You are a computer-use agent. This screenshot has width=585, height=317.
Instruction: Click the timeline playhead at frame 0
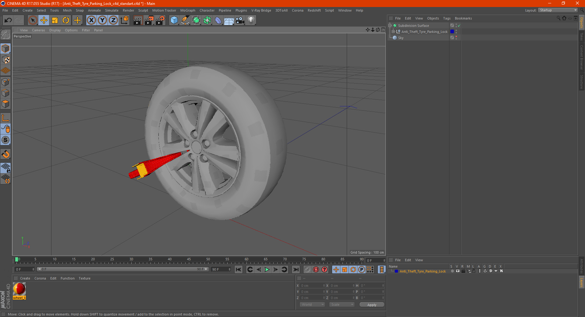16,259
